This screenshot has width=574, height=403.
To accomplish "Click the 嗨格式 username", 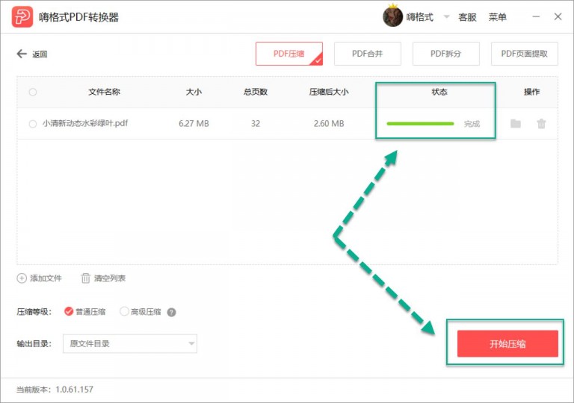I will coord(419,17).
